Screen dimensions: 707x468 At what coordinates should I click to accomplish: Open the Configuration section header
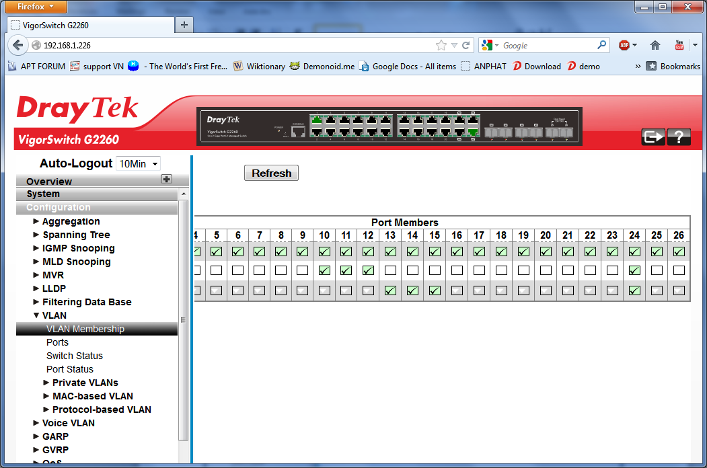(x=97, y=207)
